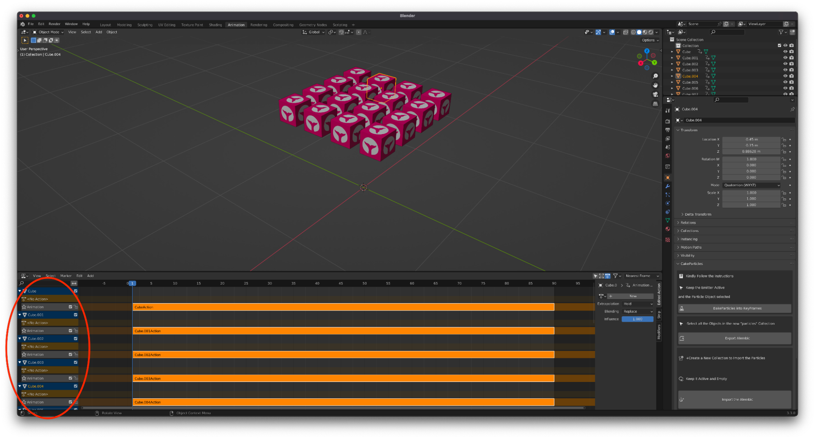Open the Output properties printer tab
815x439 pixels.
coord(667,130)
